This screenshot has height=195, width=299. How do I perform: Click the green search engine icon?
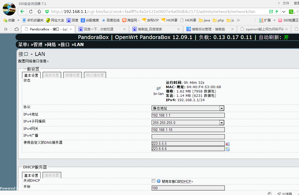coord(291,12)
